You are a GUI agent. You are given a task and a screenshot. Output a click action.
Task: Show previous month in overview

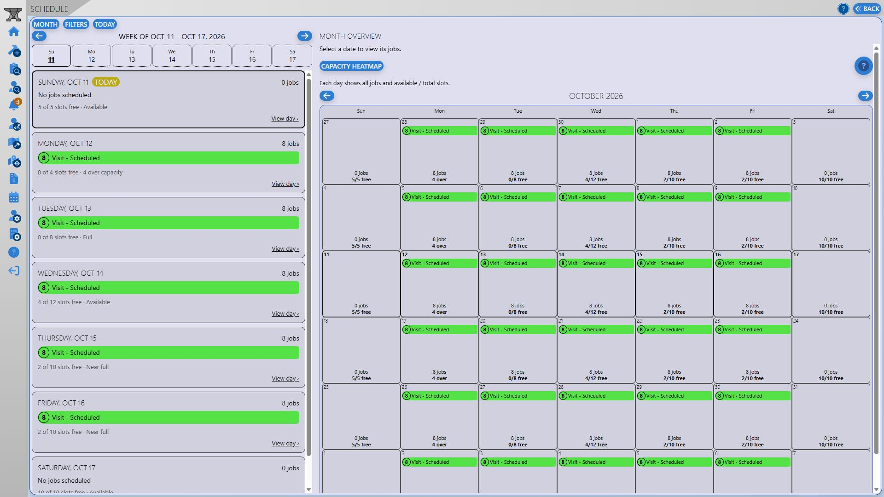tap(327, 96)
